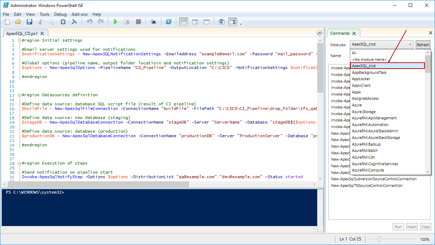Select ApexSQL_cicd in the modules list
The width and height of the screenshot is (435, 245).
pos(387,66)
